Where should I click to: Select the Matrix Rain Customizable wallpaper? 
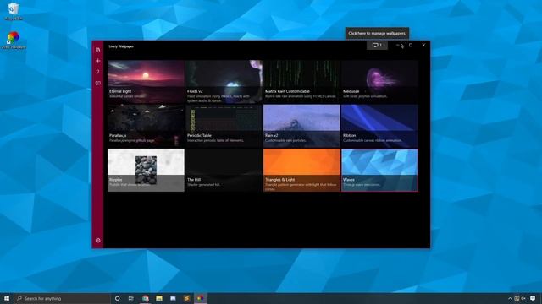pyautogui.click(x=301, y=82)
